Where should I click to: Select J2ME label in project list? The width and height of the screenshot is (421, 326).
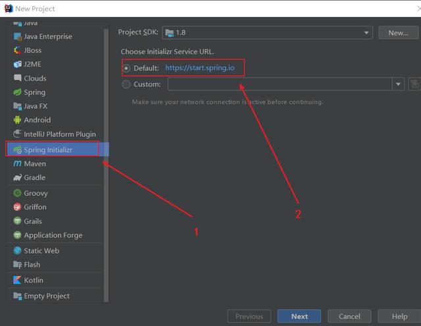[x=32, y=65]
